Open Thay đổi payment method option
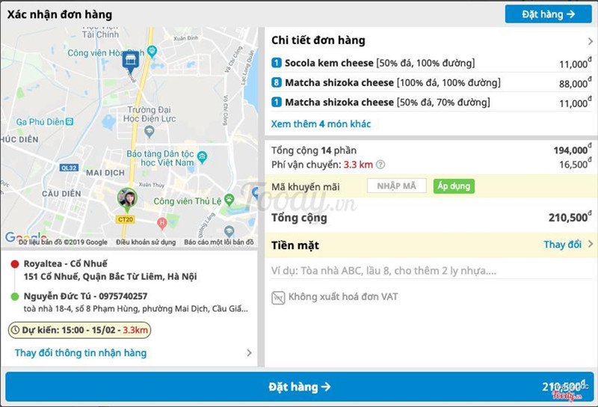Viewport: 598px width, 407px height. [568, 245]
